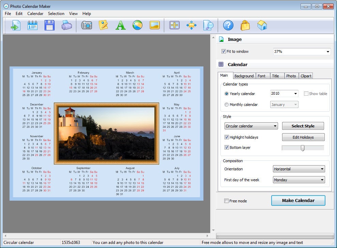
Task: Click the blue question mark help icon
Action: click(x=228, y=25)
